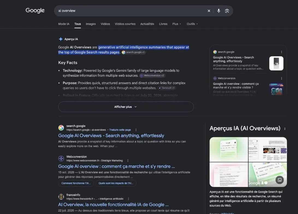Open the Webconversion +2 source chip
The width and height of the screenshot is (298, 214).
pos(152,76)
